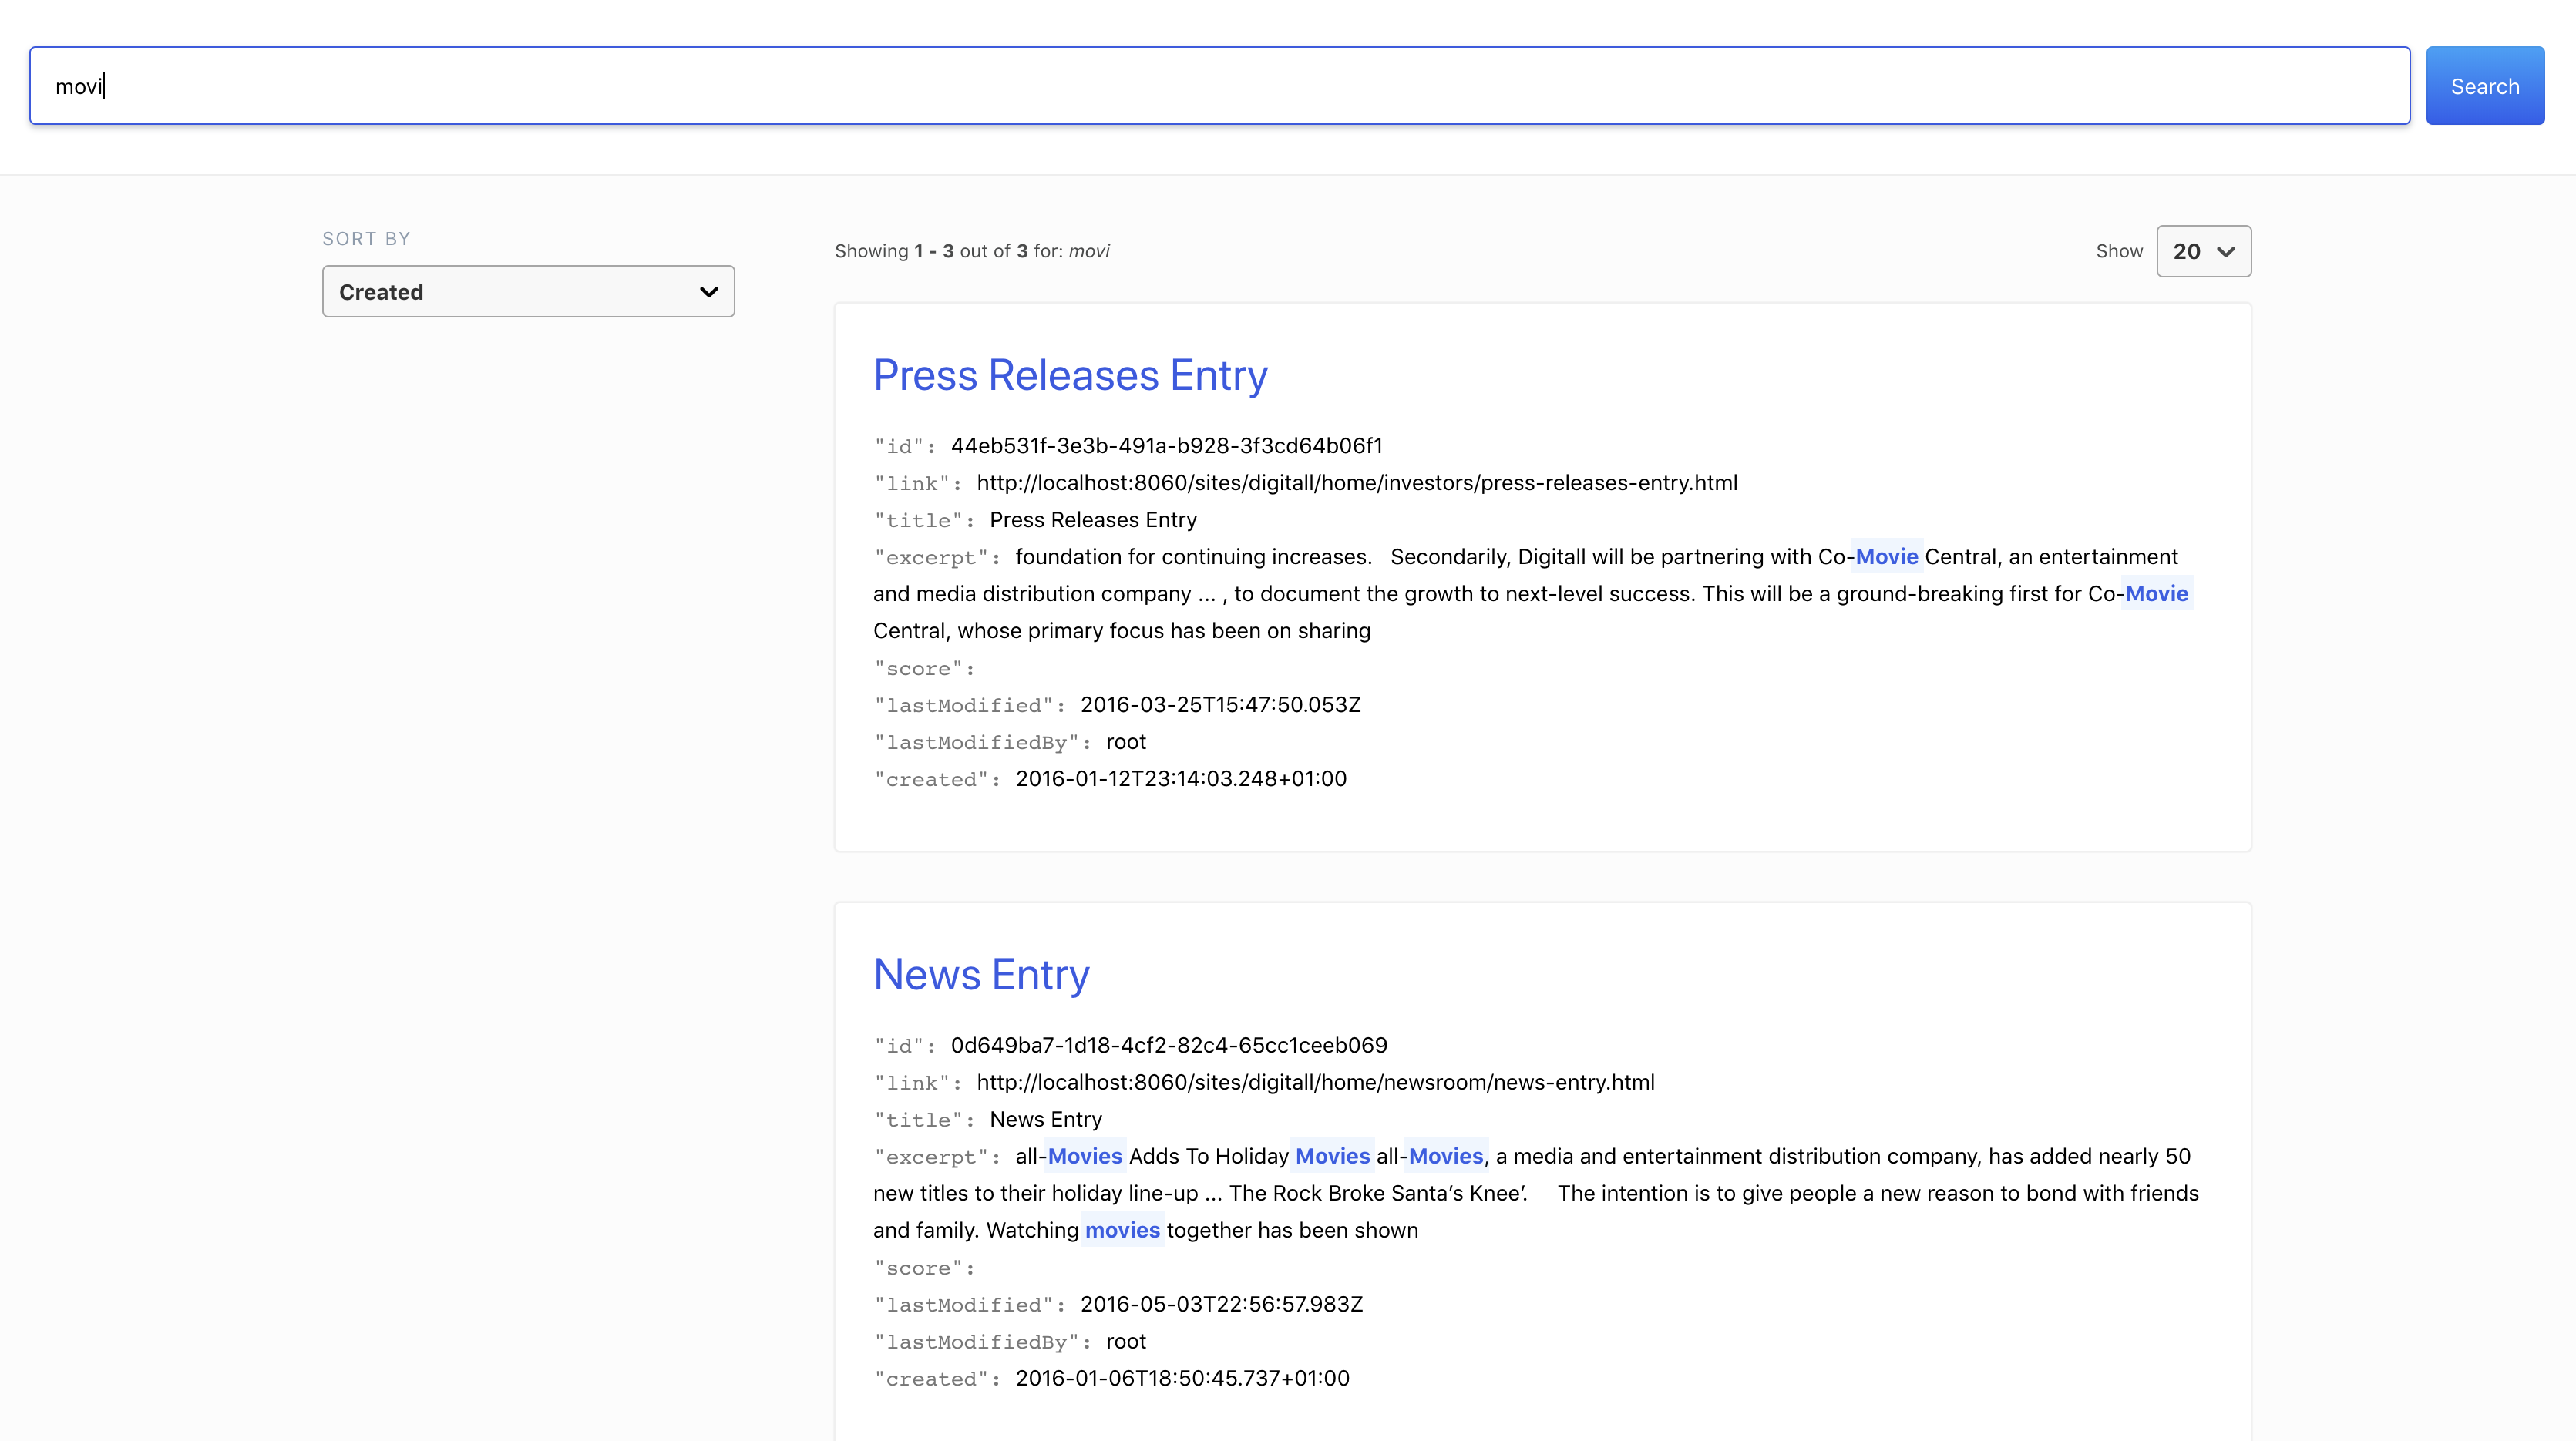Click the News Entry id value

click(1168, 1045)
